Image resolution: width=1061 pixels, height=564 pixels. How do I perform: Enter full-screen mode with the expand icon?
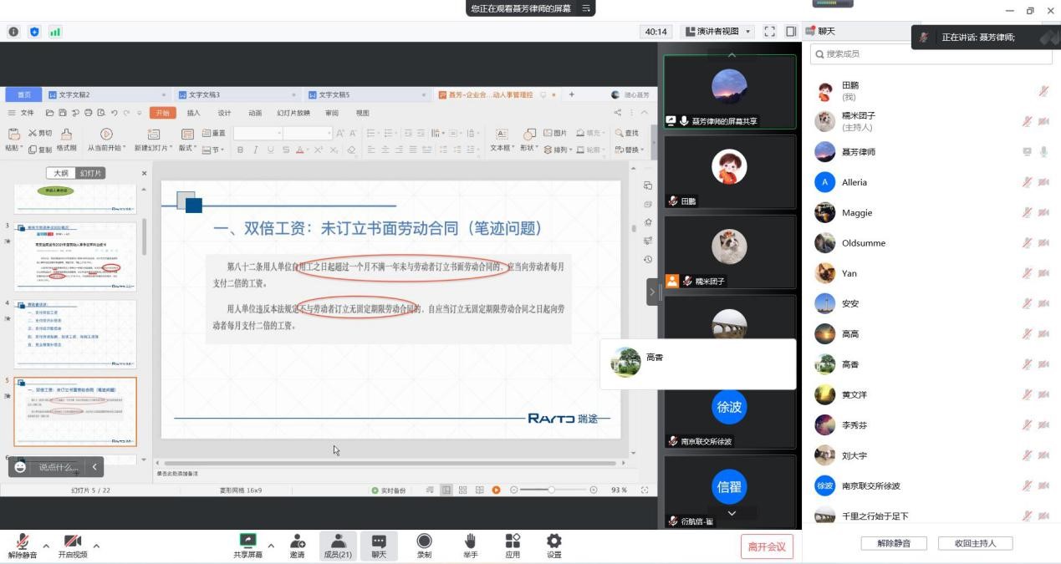click(770, 32)
